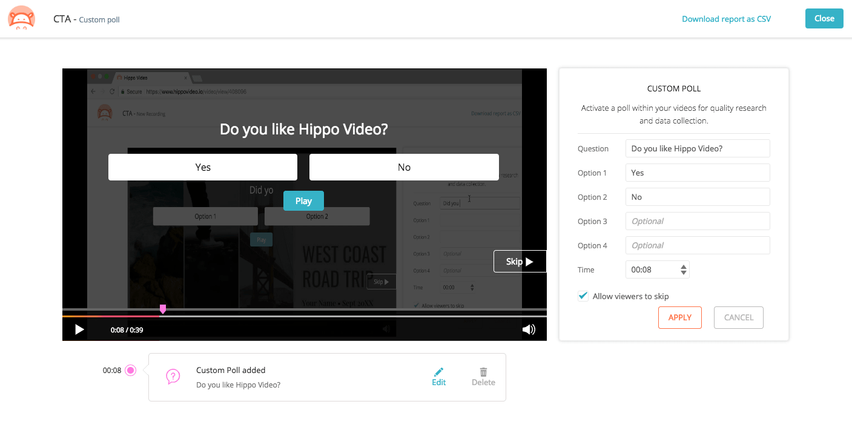The height and width of the screenshot is (436, 852).
Task: Decrease the poll Time with the down arrow
Action: [x=685, y=272]
